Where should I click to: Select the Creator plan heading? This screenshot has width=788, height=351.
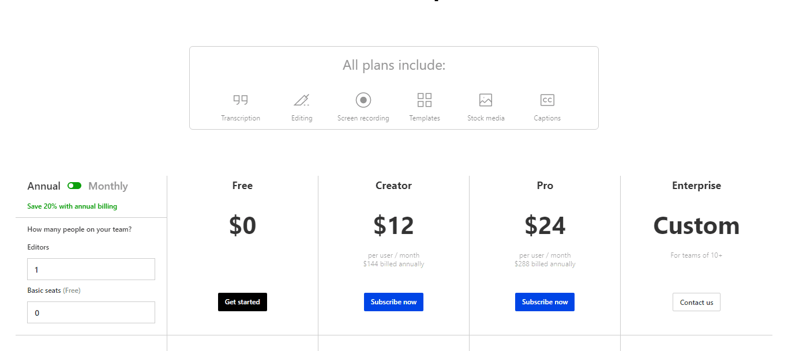(x=393, y=186)
